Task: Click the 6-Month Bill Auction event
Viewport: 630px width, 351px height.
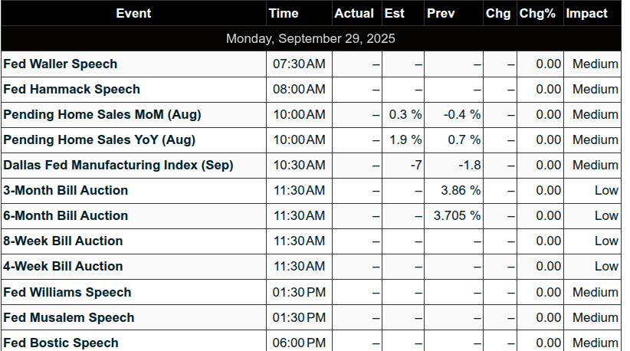Action: (65, 215)
